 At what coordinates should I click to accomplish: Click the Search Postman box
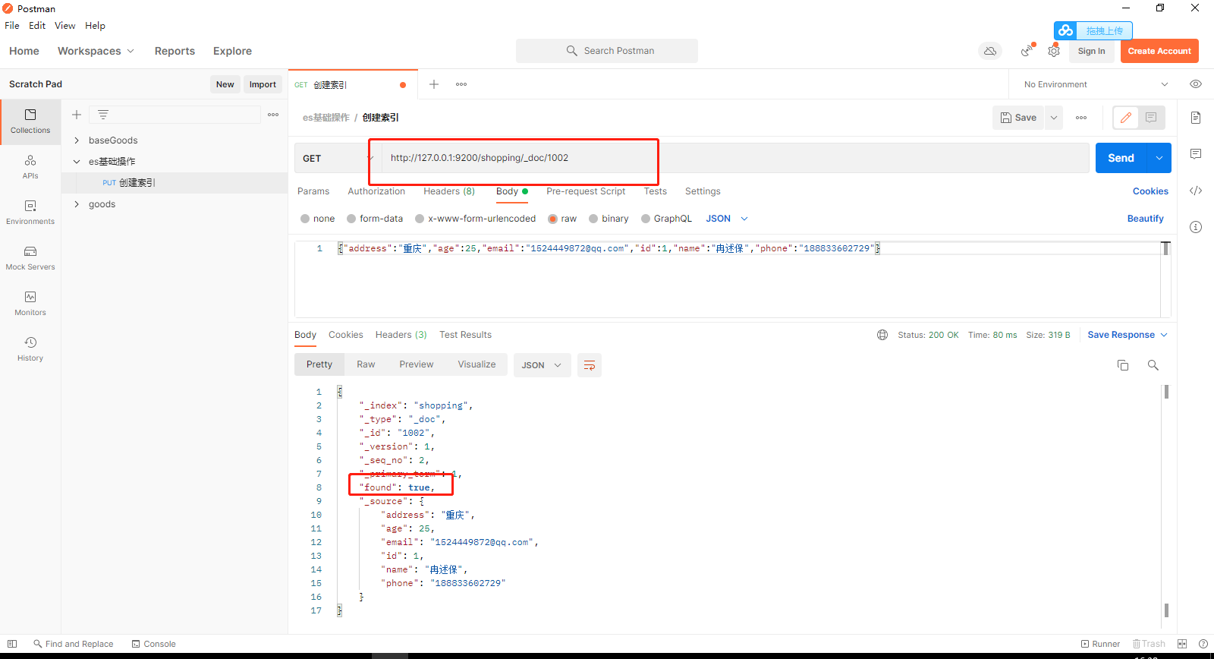pyautogui.click(x=607, y=51)
